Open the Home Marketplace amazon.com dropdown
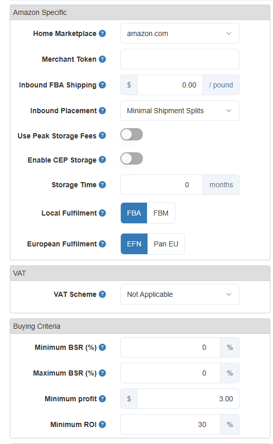The image size is (273, 444). pos(180,33)
